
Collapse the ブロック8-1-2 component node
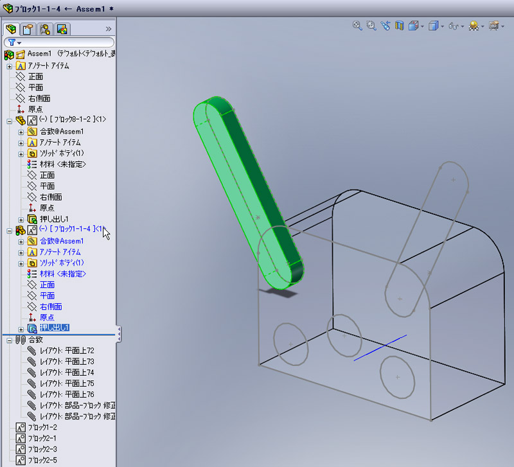9,120
